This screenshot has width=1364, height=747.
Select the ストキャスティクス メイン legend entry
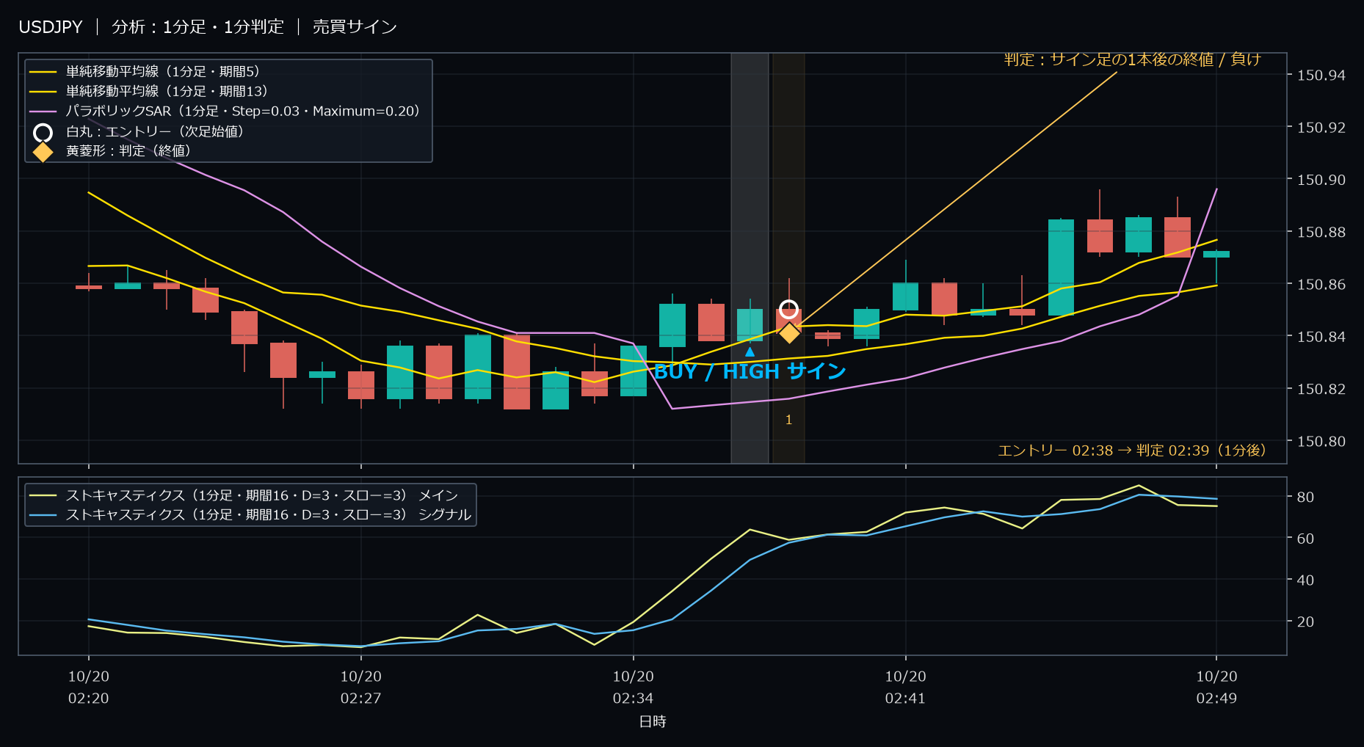click(x=244, y=495)
